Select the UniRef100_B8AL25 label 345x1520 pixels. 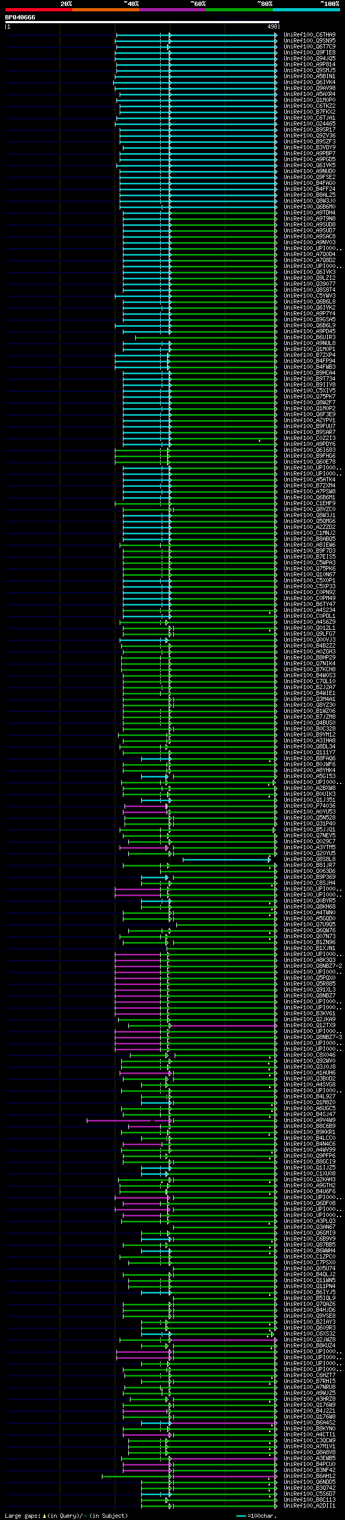click(x=309, y=195)
